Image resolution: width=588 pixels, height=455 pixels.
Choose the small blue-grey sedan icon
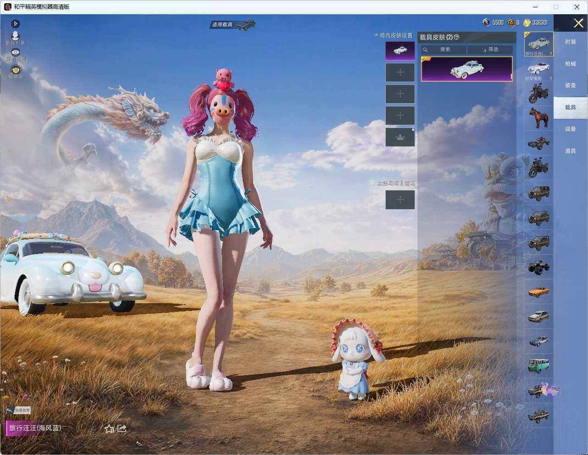pyautogui.click(x=538, y=341)
